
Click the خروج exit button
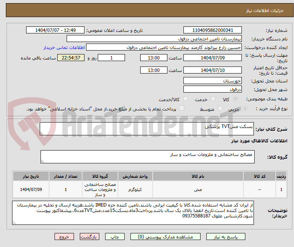click(x=64, y=237)
